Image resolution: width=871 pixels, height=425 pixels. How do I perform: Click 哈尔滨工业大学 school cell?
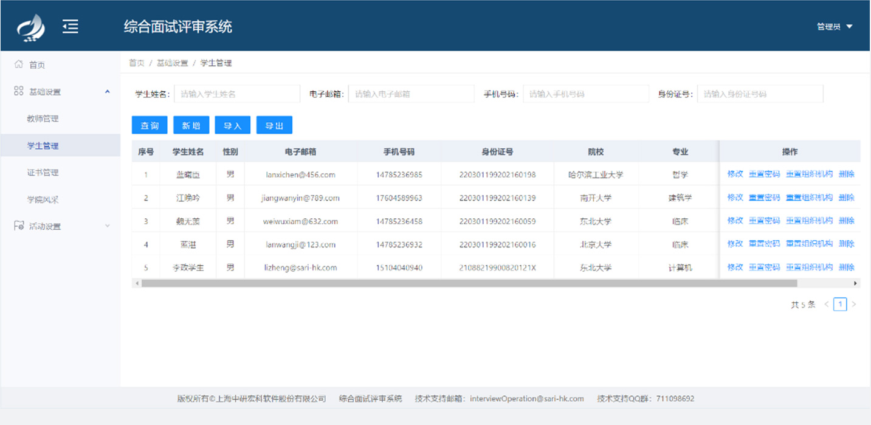pyautogui.click(x=596, y=174)
